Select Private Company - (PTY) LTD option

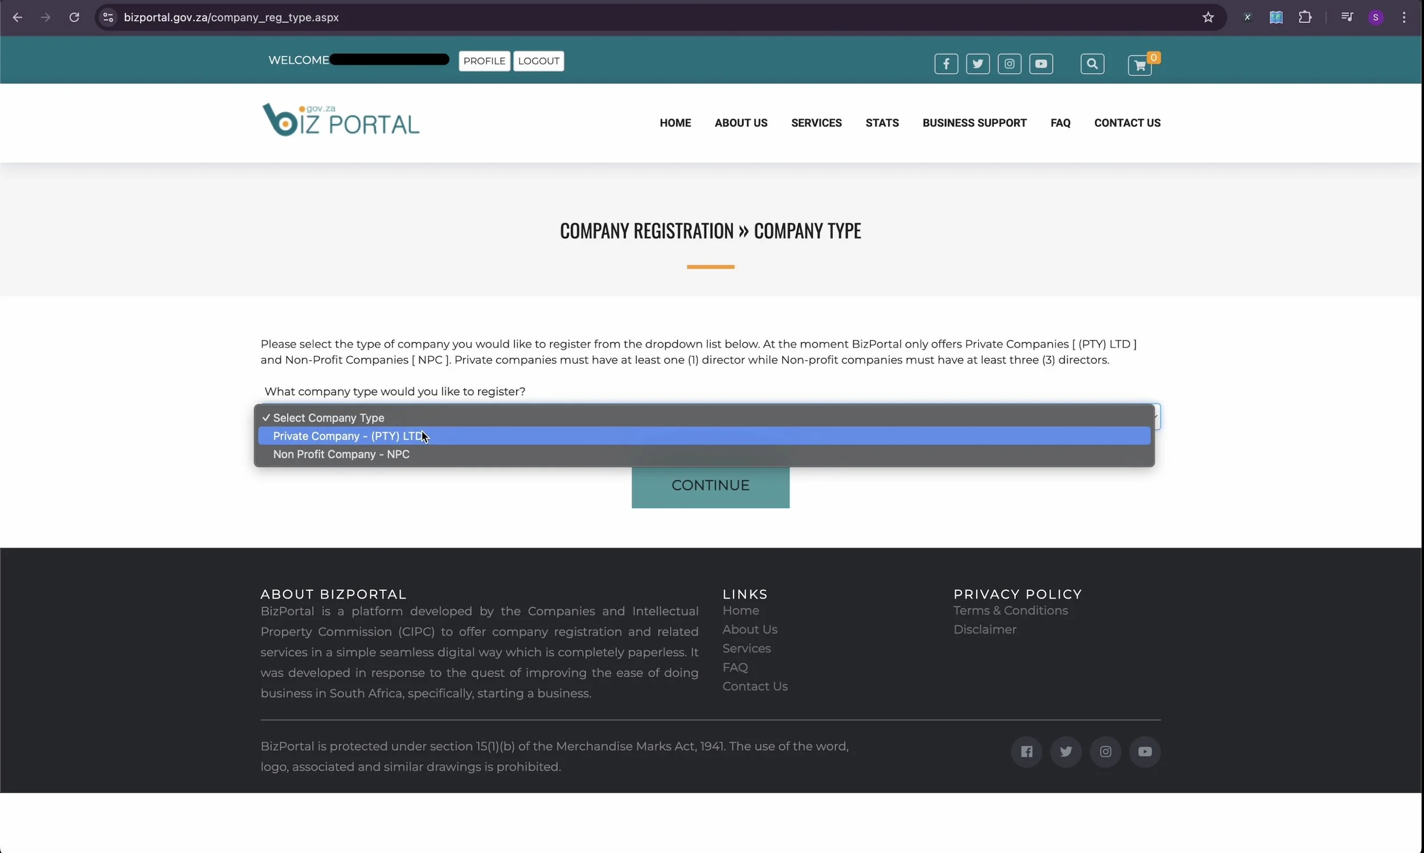point(348,436)
